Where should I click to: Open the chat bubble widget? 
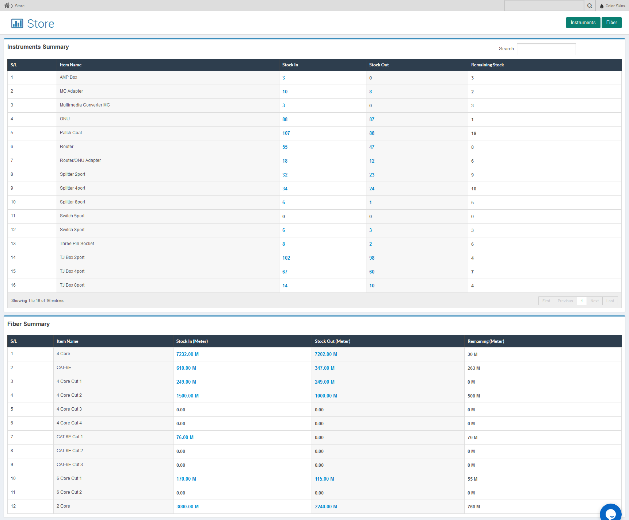click(x=610, y=513)
